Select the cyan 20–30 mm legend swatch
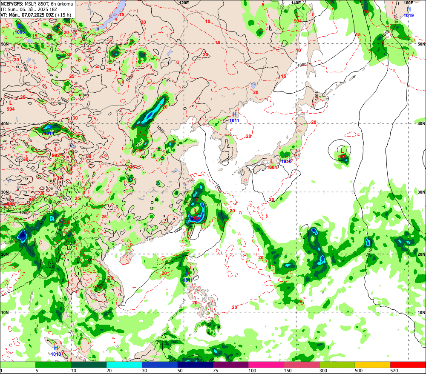Screen dimensions: 426x374 coord(124,365)
